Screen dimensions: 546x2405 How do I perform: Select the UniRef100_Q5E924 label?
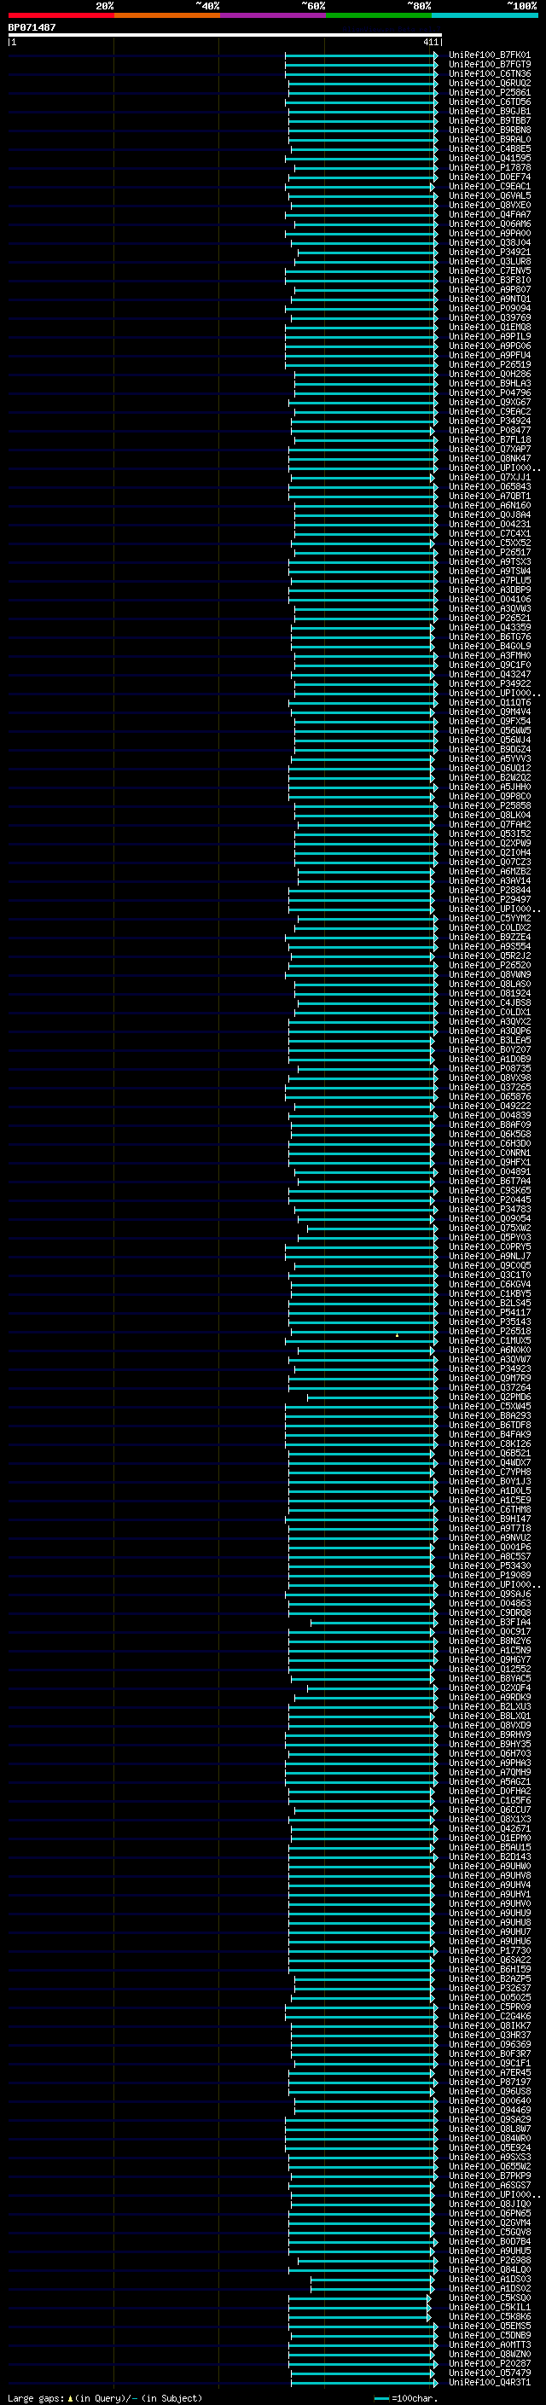click(490, 2147)
